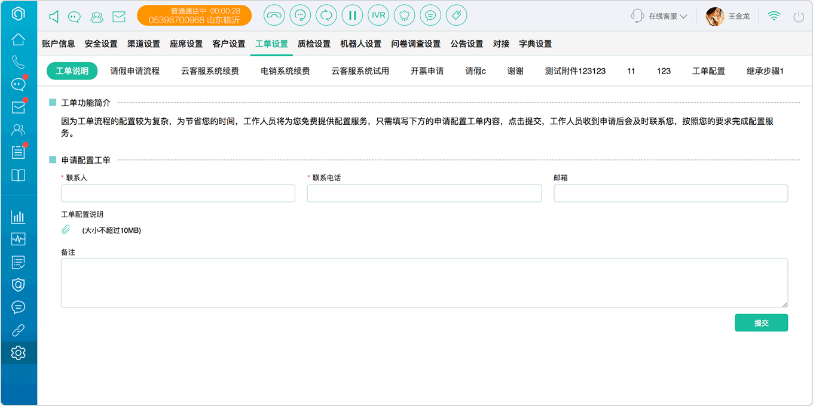Screen dimensions: 813x406
Task: Click the loudspeaker announcement icon
Action: (x=54, y=17)
